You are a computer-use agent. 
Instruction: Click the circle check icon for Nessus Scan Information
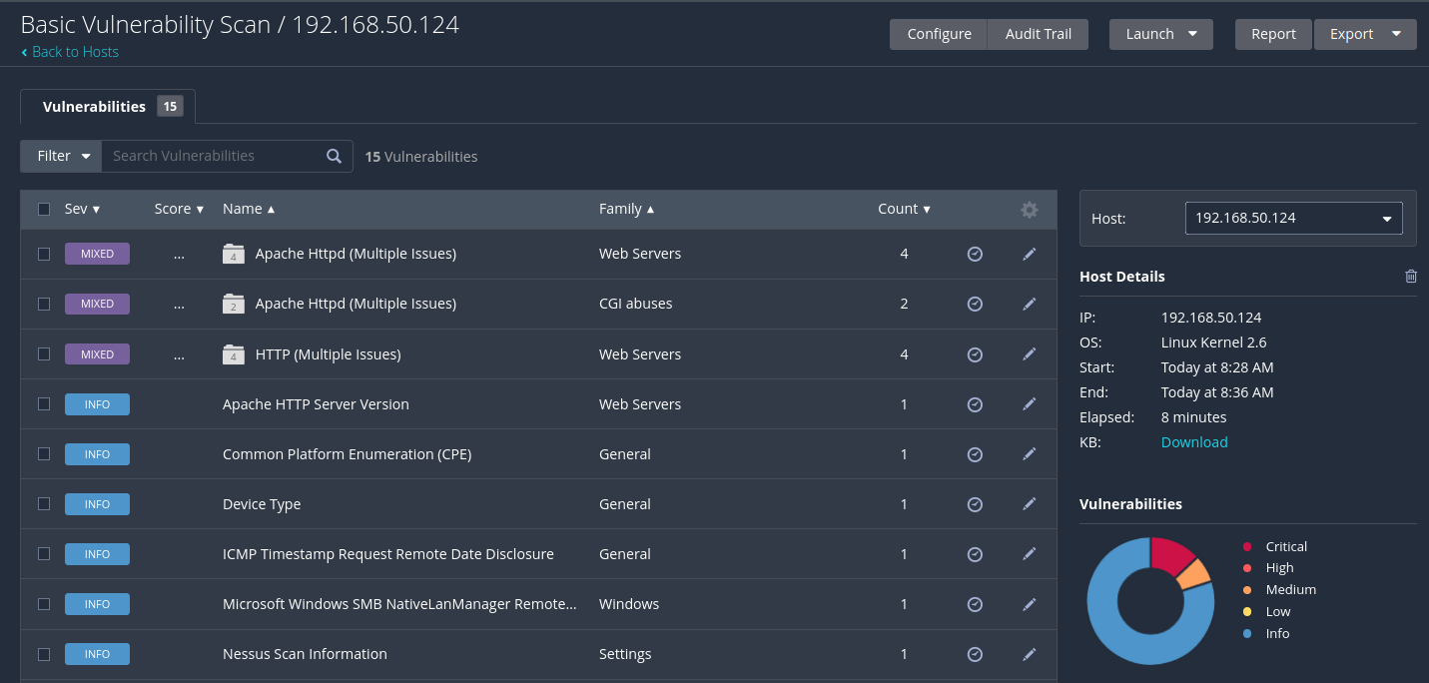pyautogui.click(x=976, y=654)
